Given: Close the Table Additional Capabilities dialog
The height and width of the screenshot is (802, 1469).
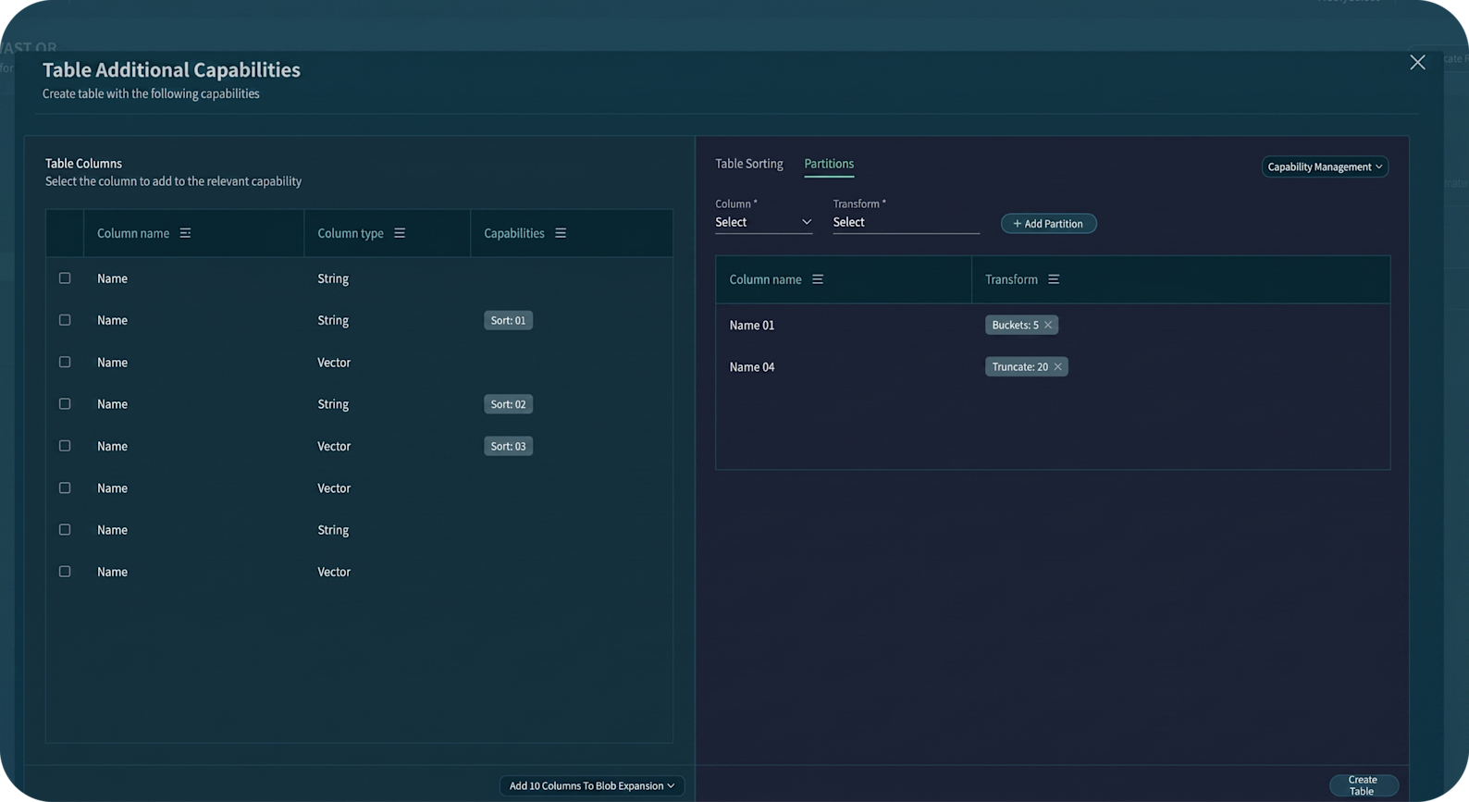Looking at the screenshot, I should [x=1417, y=62].
